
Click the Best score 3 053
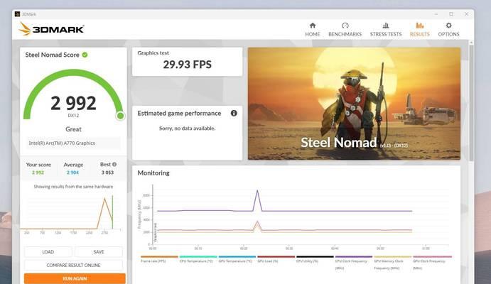click(107, 173)
